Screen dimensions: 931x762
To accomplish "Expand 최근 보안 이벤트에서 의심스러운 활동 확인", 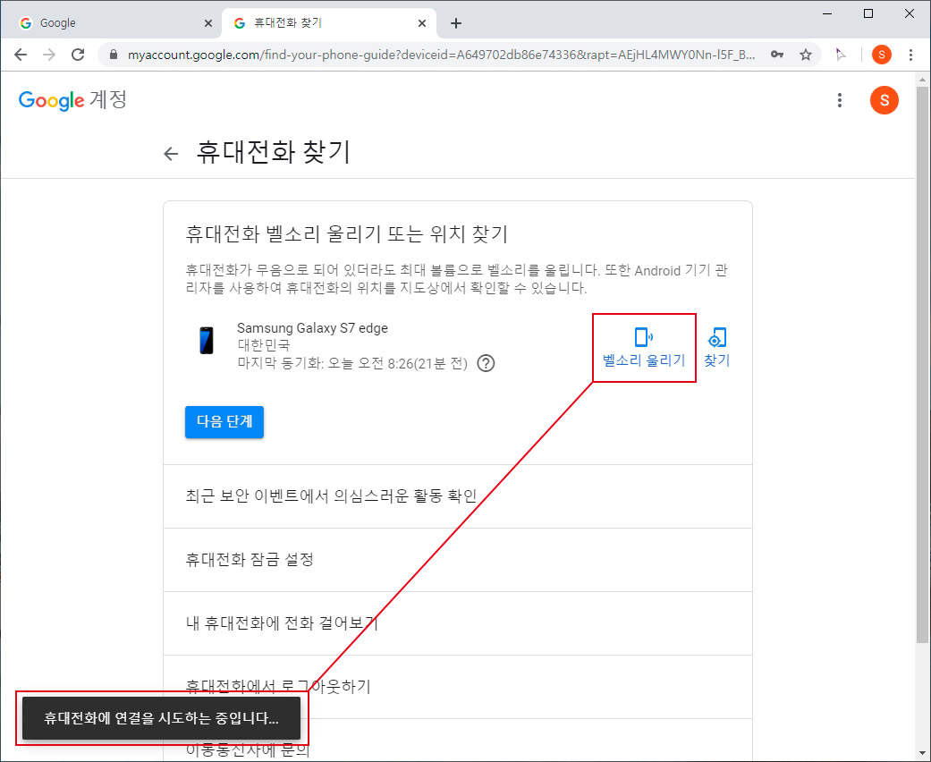I will pos(458,495).
